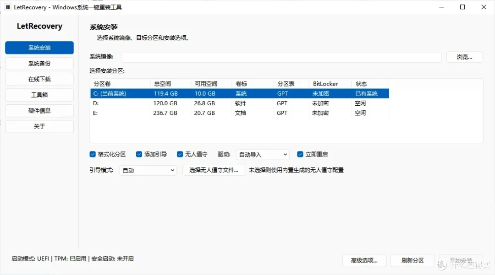The image size is (495, 275).
Task: Click the 启动模式: UEFI status bar text
Action: coord(30,259)
